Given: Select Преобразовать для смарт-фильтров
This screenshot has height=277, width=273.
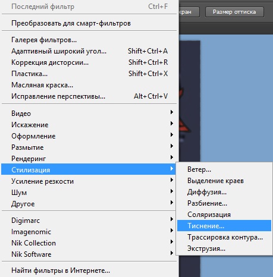Looking at the screenshot, I should [x=89, y=23].
